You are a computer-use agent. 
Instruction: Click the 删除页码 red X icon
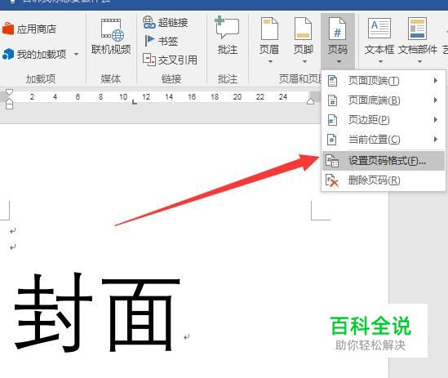tap(332, 180)
